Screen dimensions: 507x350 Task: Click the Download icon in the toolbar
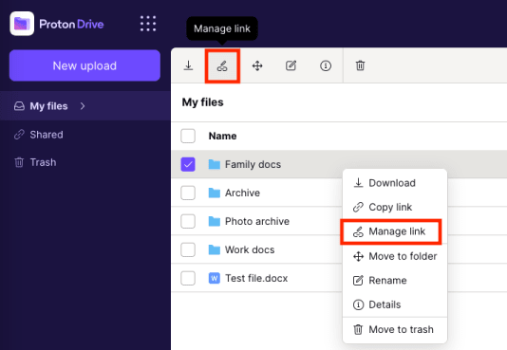[188, 65]
